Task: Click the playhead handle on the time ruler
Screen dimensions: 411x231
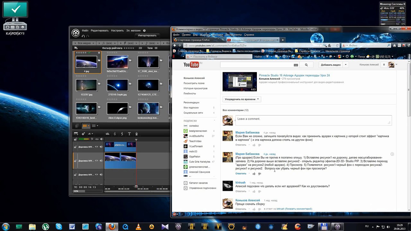Action: [x=136, y=186]
